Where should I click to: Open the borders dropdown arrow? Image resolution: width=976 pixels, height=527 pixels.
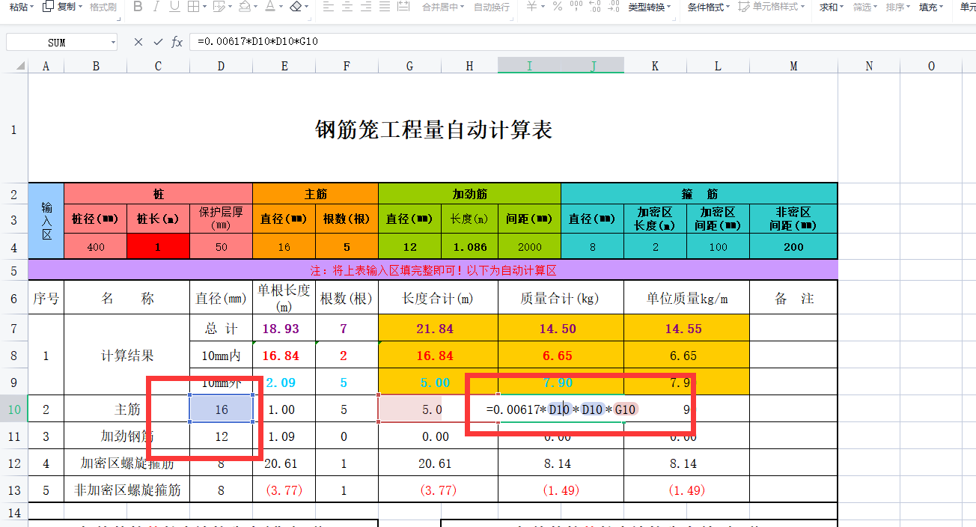(x=204, y=7)
